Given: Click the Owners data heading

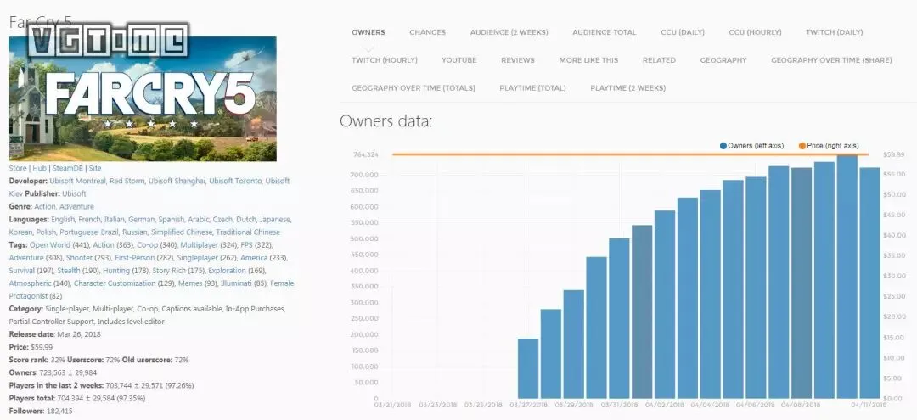Looking at the screenshot, I should coord(386,122).
